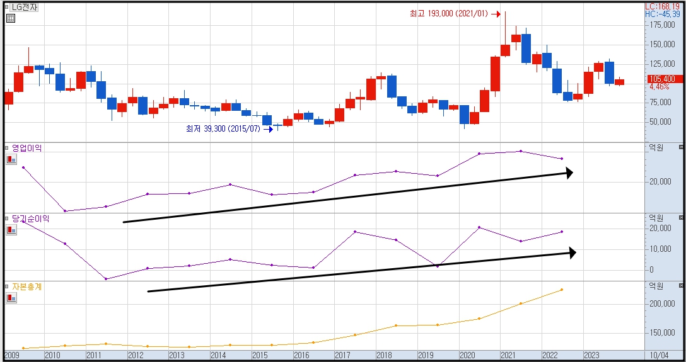
Task: Select the 당기순이익 indicator title
Action: [x=30, y=218]
